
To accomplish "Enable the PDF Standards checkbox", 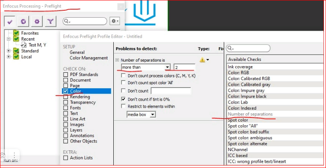I will (x=66, y=74).
